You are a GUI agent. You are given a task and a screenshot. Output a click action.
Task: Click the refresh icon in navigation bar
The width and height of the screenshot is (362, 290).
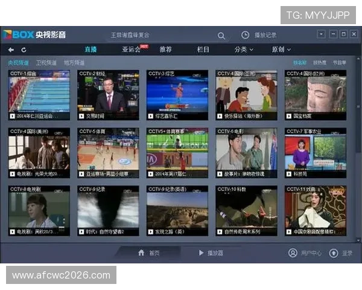coord(24,50)
